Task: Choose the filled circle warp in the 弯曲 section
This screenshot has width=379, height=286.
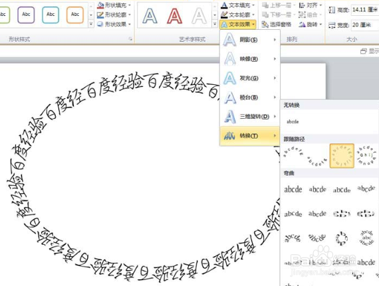Action: click(x=342, y=238)
